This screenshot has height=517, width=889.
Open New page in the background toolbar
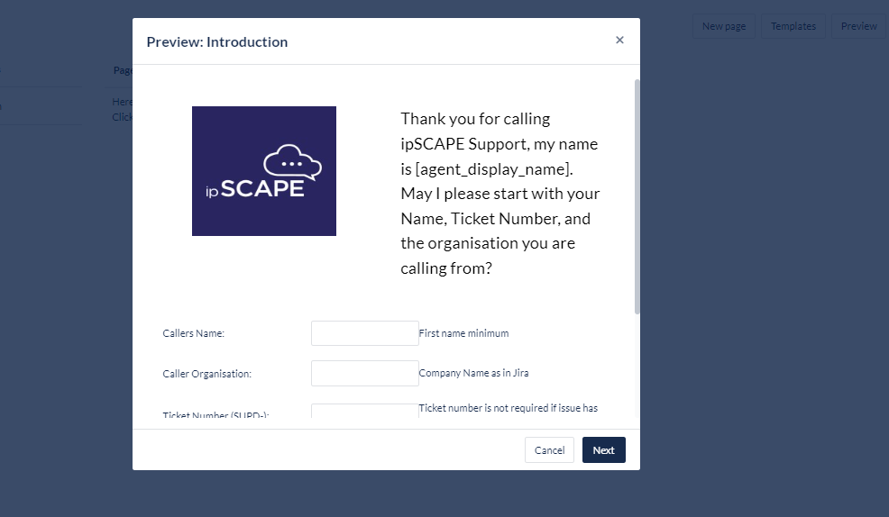[723, 26]
